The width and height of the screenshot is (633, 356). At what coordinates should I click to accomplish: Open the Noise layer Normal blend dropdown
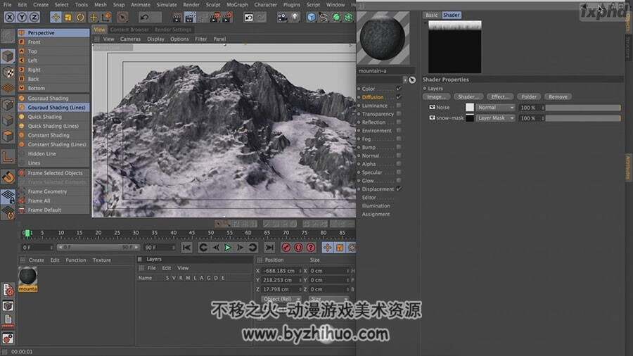(495, 108)
